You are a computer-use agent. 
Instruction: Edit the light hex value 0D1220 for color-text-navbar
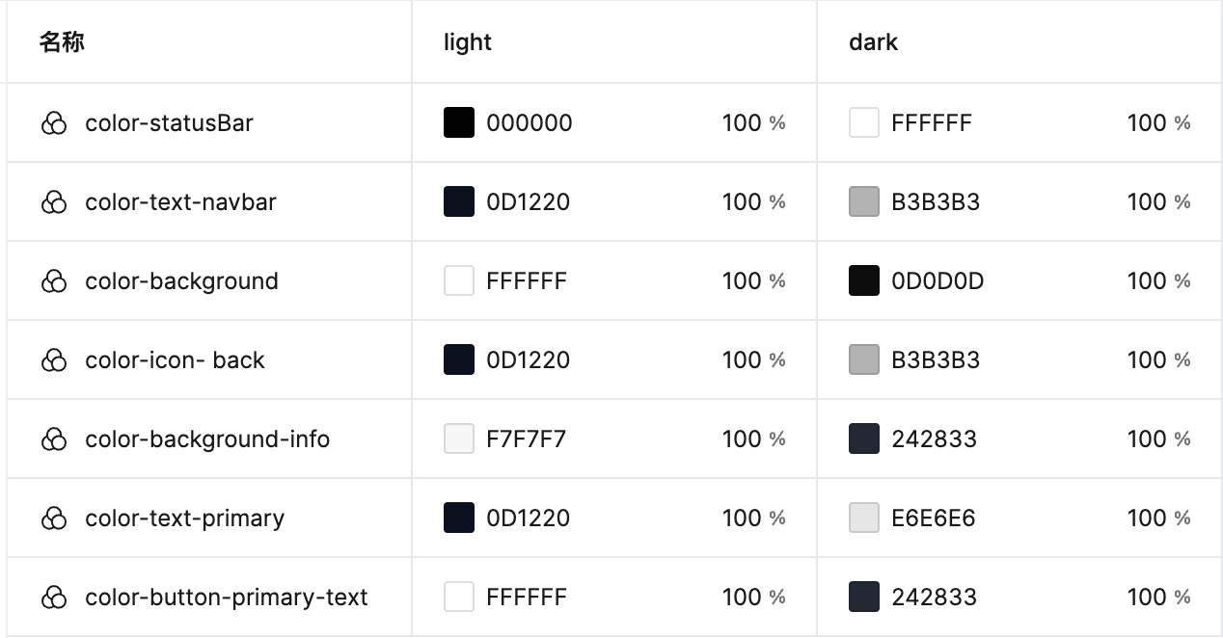pyautogui.click(x=529, y=202)
